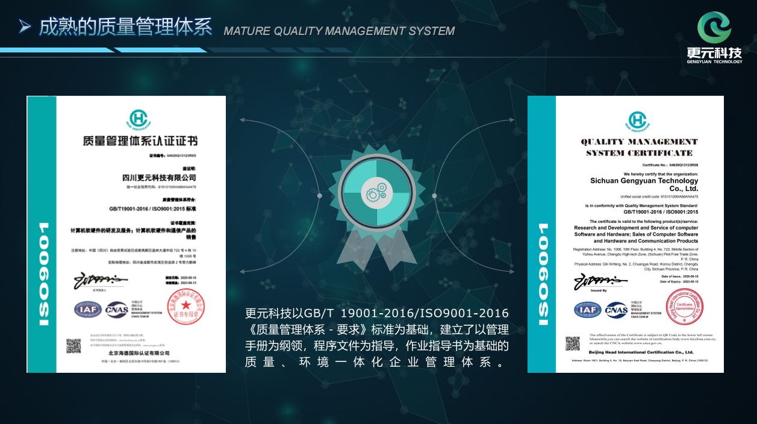Click the signature on the Chinese certificate
757x424 pixels.
pos(101,281)
